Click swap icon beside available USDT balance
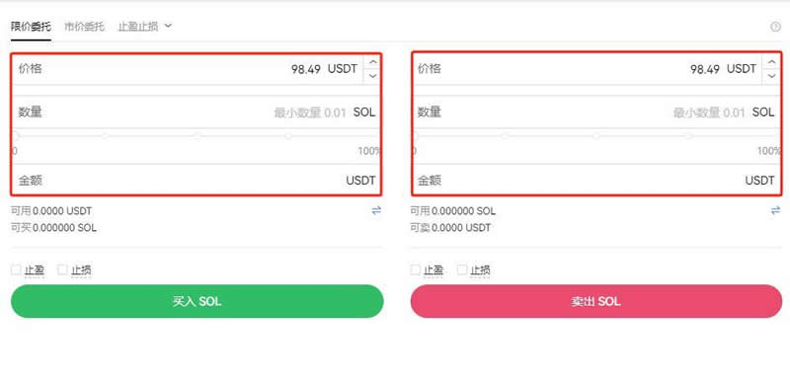The image size is (790, 379). [376, 211]
